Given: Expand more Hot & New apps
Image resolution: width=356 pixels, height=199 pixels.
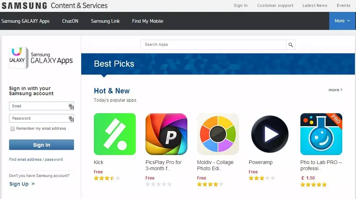Looking at the screenshot, I should [x=335, y=90].
